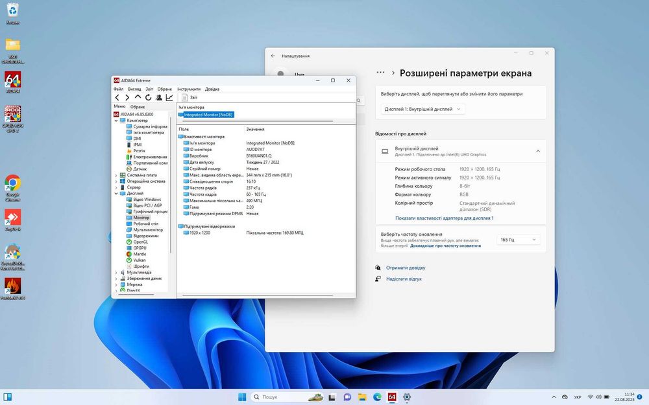This screenshot has width=649, height=405.
Task: Click the Надіслати відгук link
Action: [x=404, y=279]
